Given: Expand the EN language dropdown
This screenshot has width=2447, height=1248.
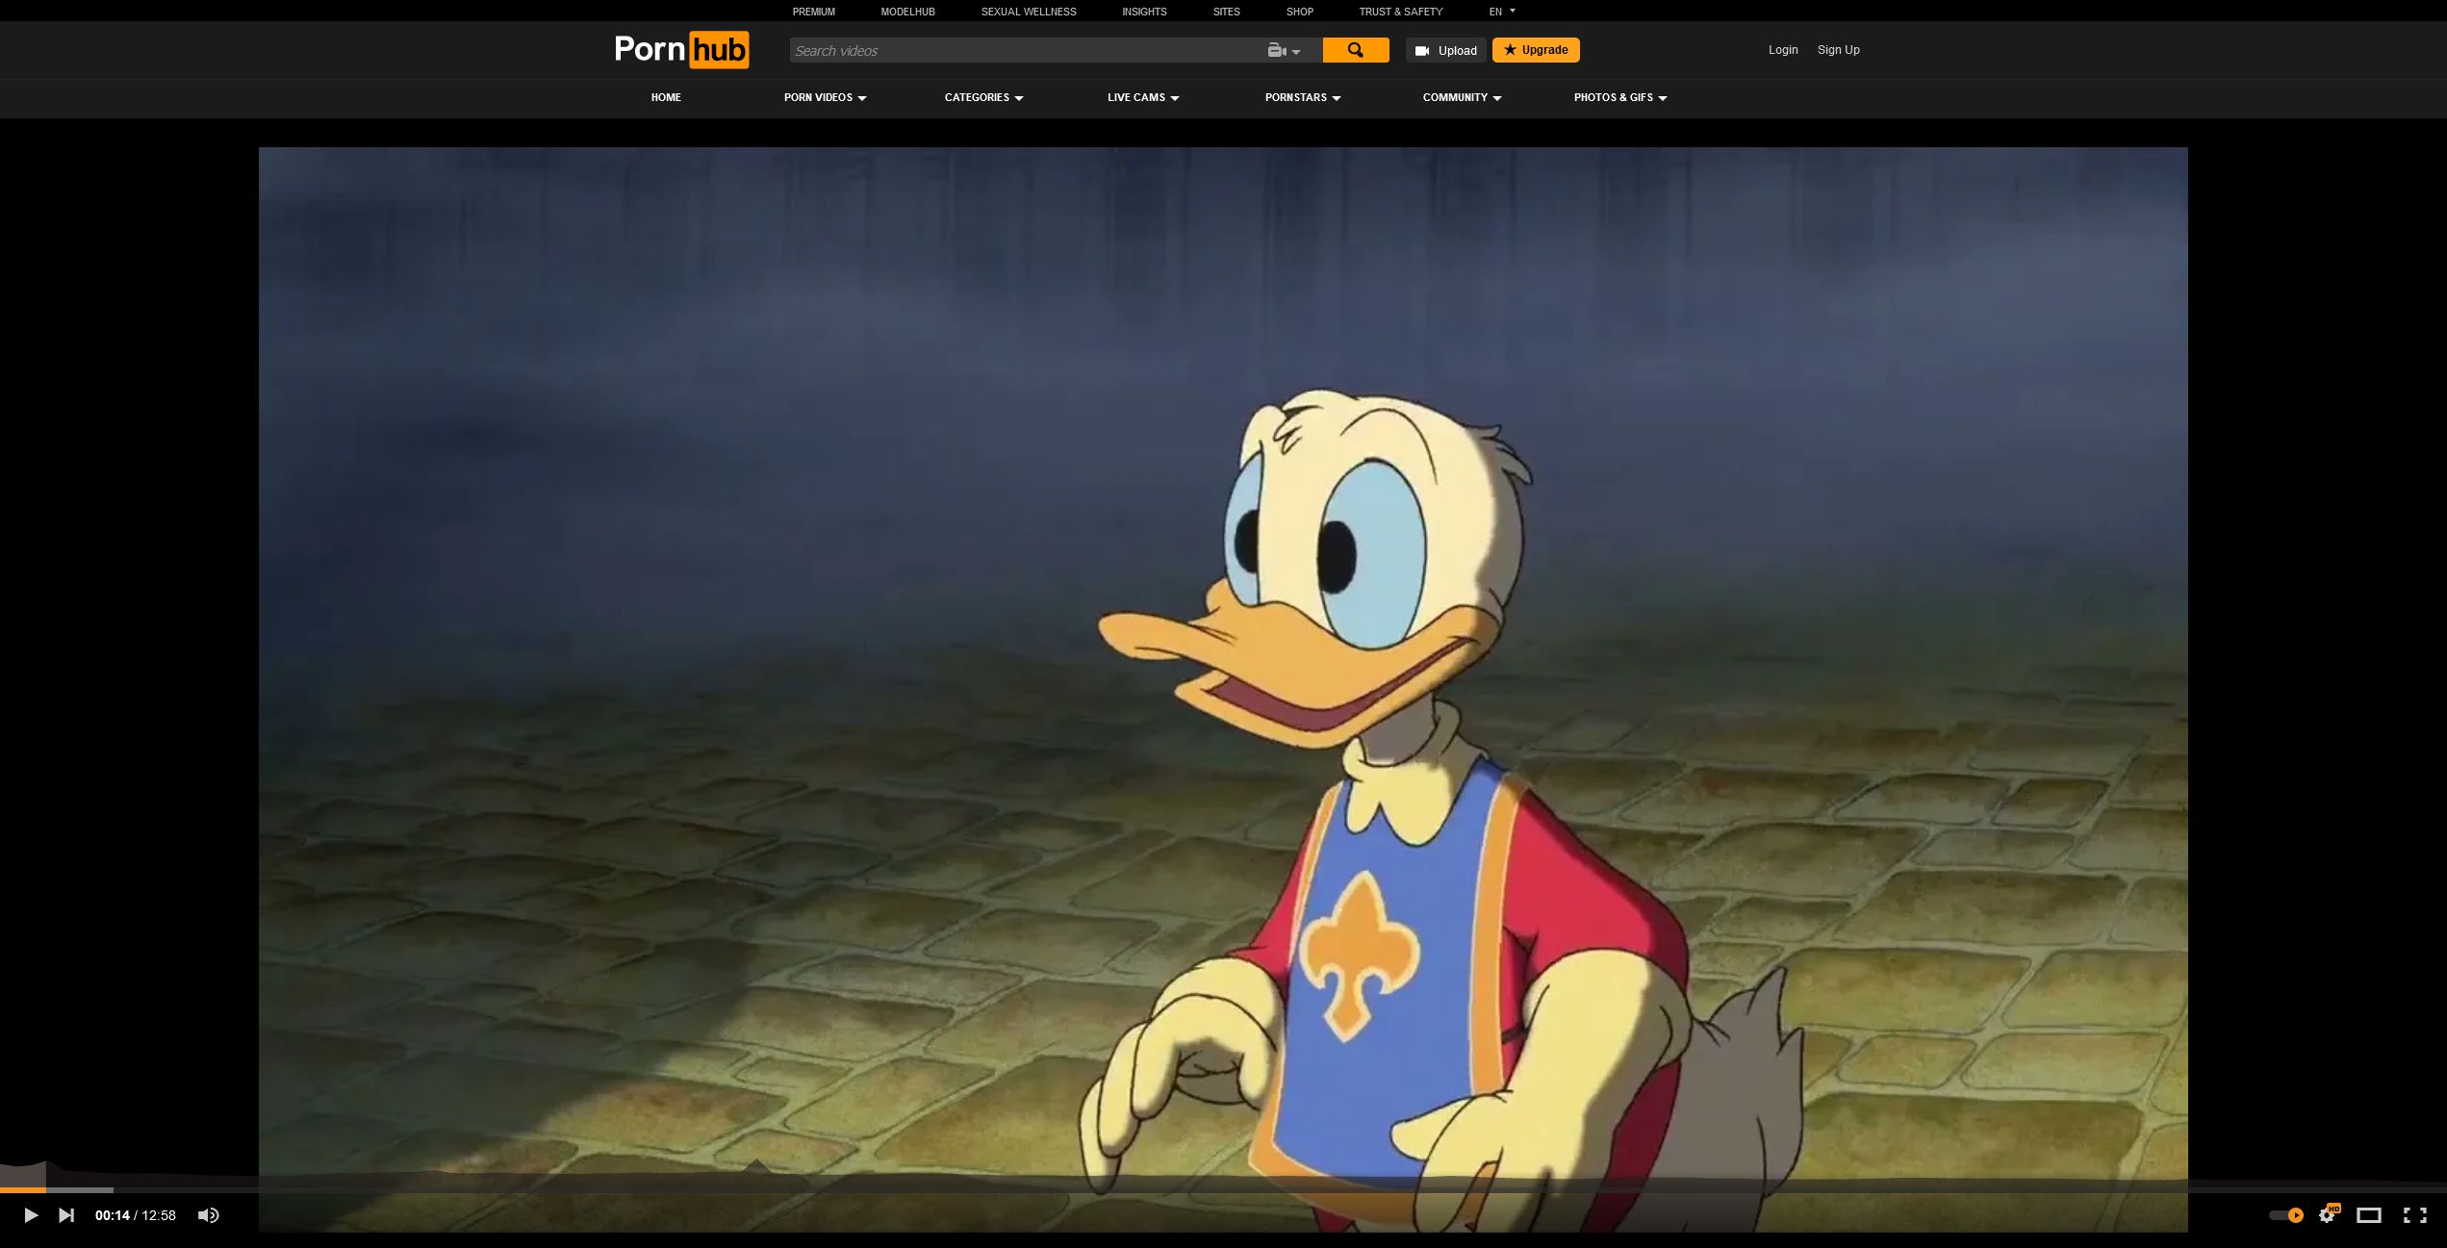Looking at the screenshot, I should pyautogui.click(x=1500, y=12).
